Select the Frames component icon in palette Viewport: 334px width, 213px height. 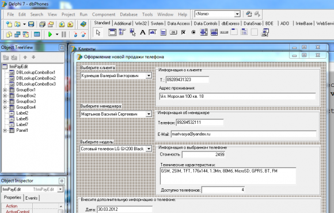pos(112,33)
